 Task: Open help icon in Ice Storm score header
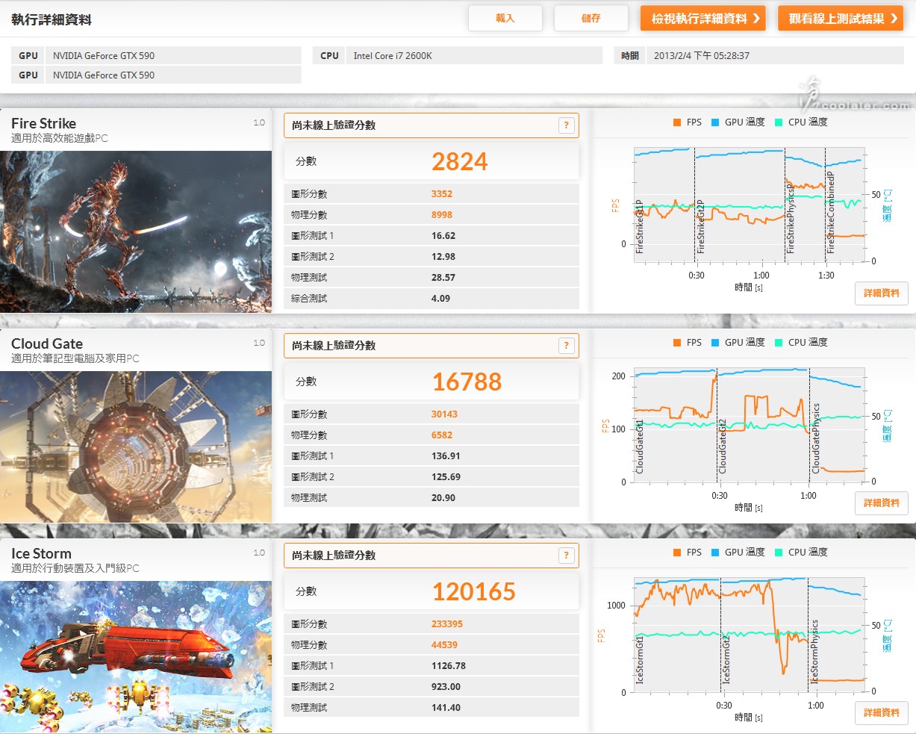(x=567, y=556)
